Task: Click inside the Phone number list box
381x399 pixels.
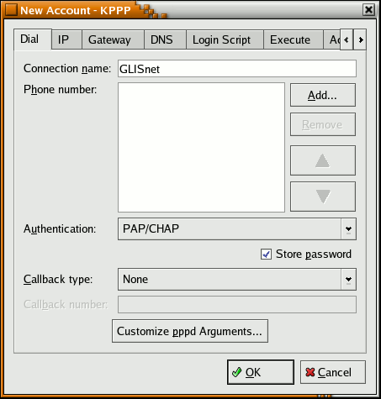Action: [x=201, y=147]
